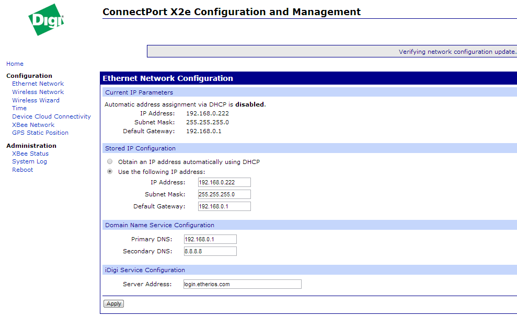Click the Reboot link
Screen dimensions: 517x317
[22, 170]
